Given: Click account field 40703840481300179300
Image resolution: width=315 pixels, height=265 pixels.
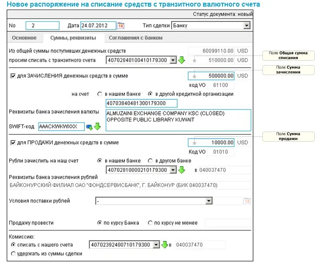Looking at the screenshot, I should click(141, 103).
